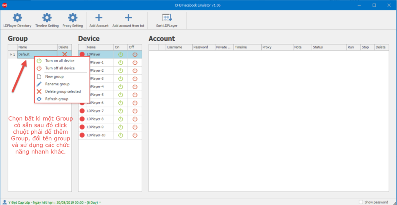This screenshot has height=205, width=397.
Task: Click the Private column header
Action: (x=224, y=47)
